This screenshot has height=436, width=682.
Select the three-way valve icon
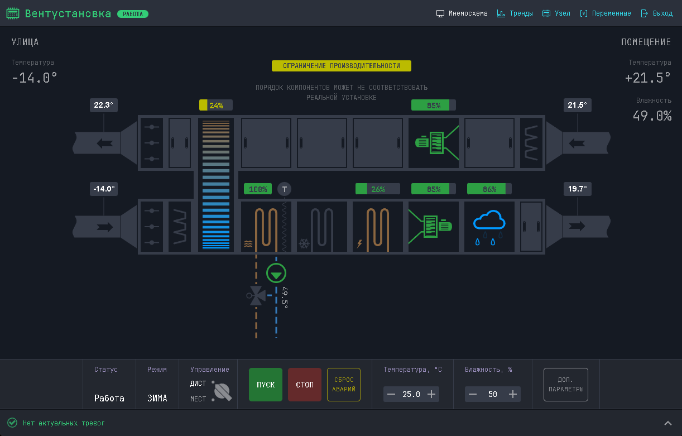[257, 295]
